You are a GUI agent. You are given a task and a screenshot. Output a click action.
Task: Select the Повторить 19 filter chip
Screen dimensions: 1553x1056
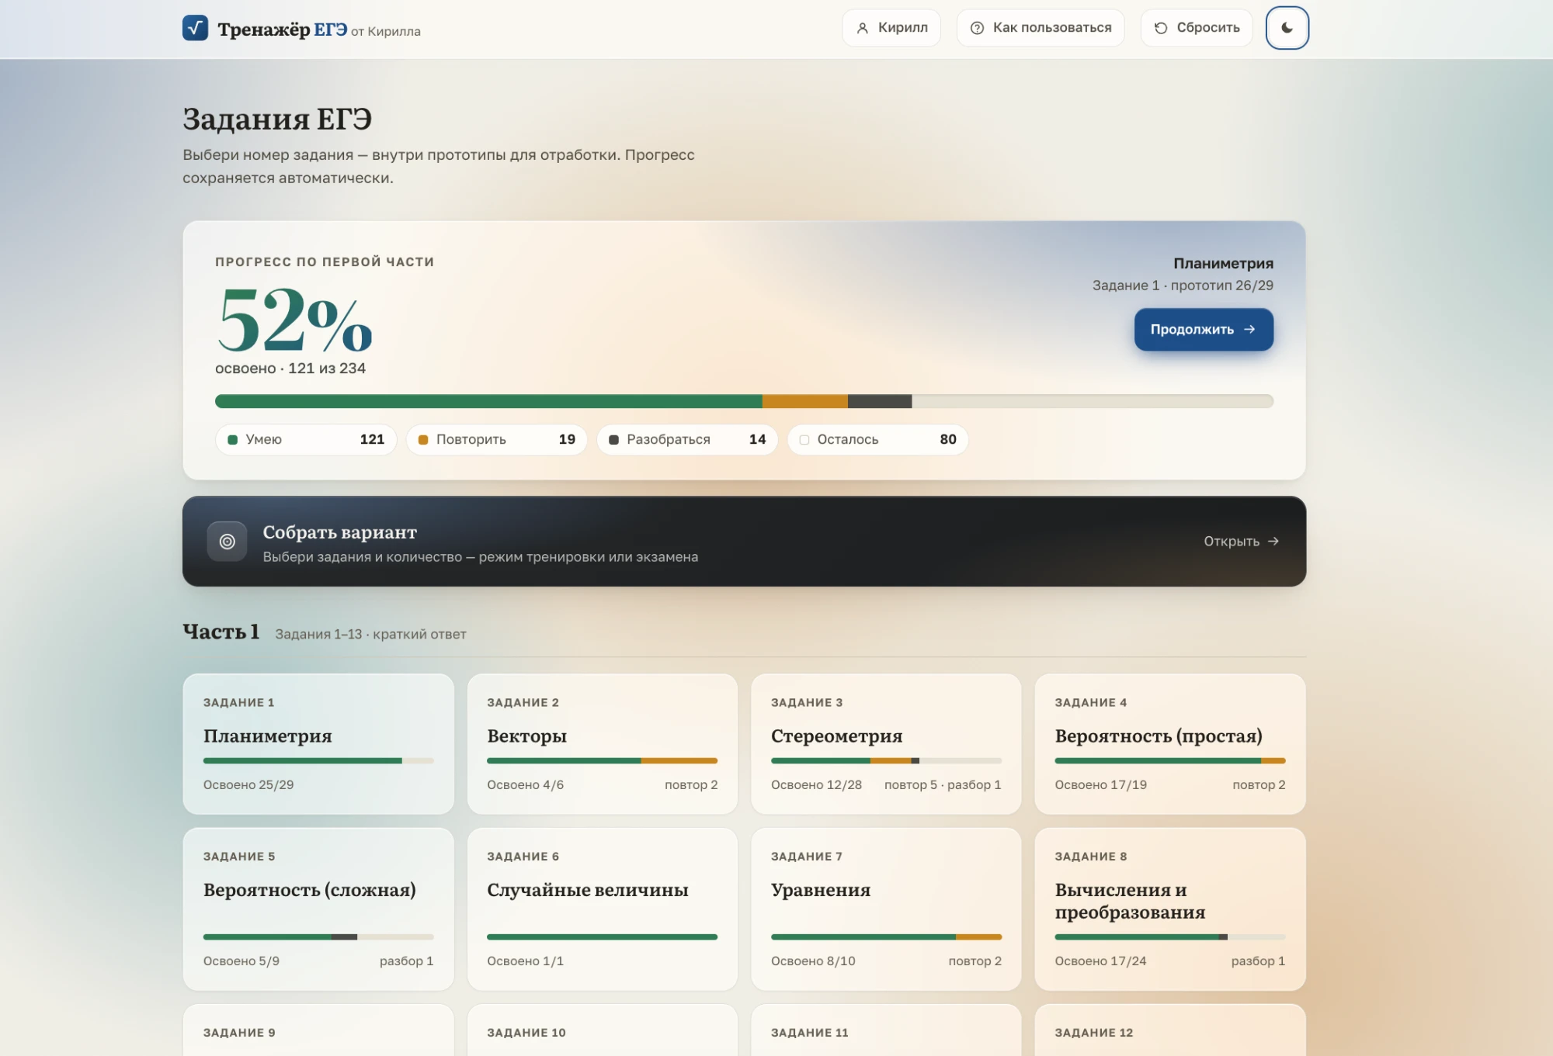pyautogui.click(x=496, y=440)
